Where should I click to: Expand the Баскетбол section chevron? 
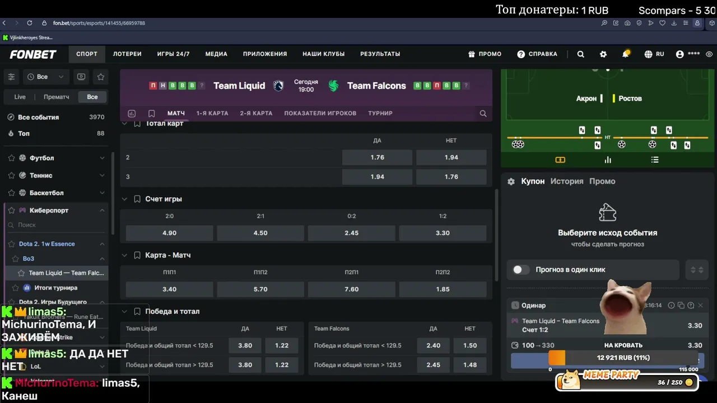(x=102, y=193)
